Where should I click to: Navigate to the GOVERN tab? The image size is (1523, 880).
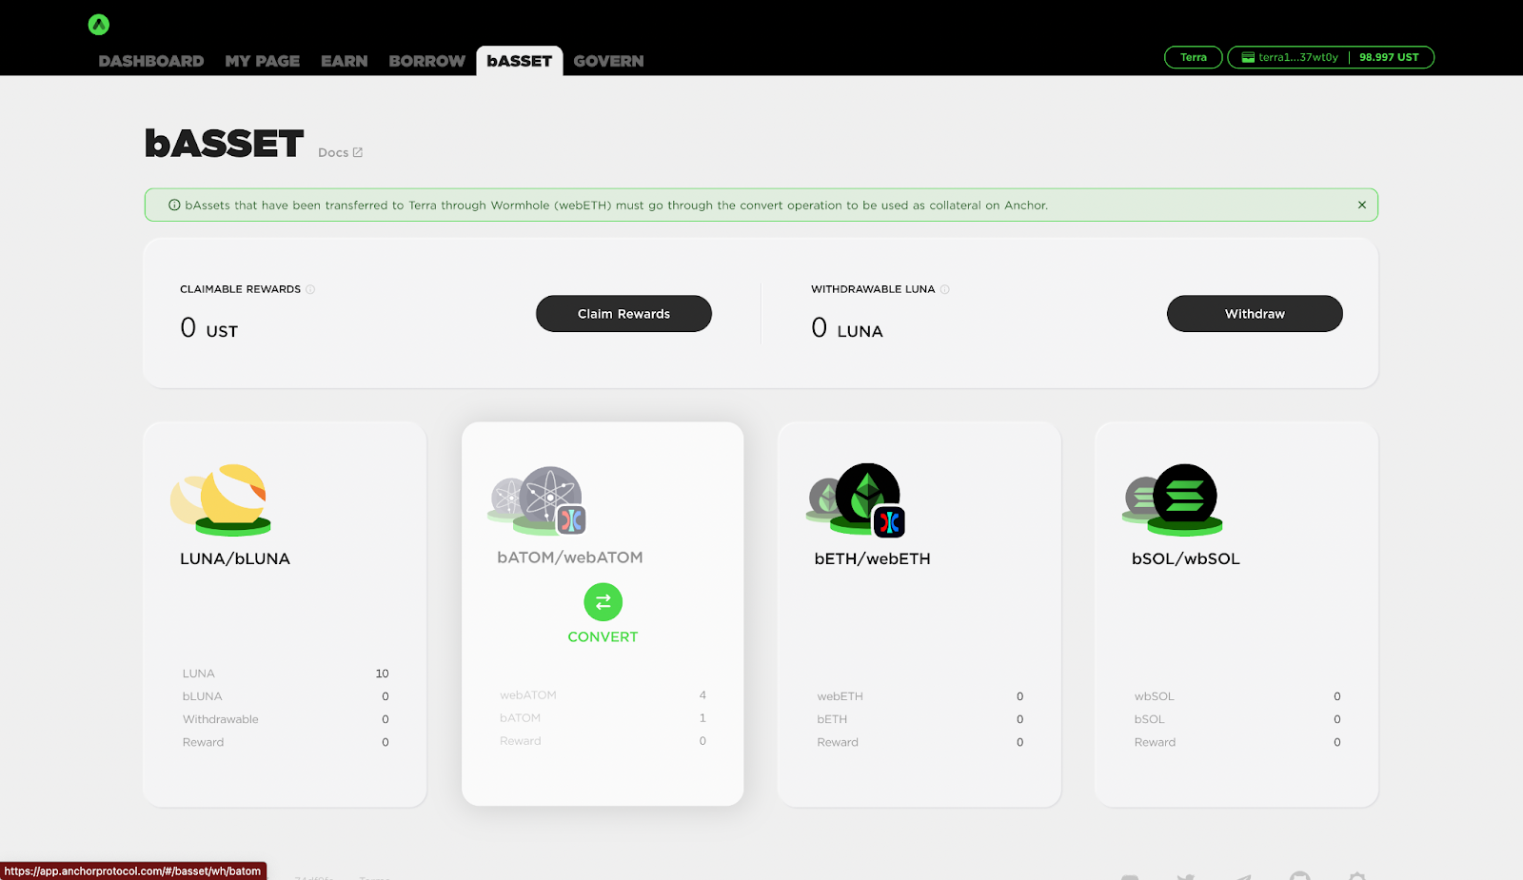(609, 61)
